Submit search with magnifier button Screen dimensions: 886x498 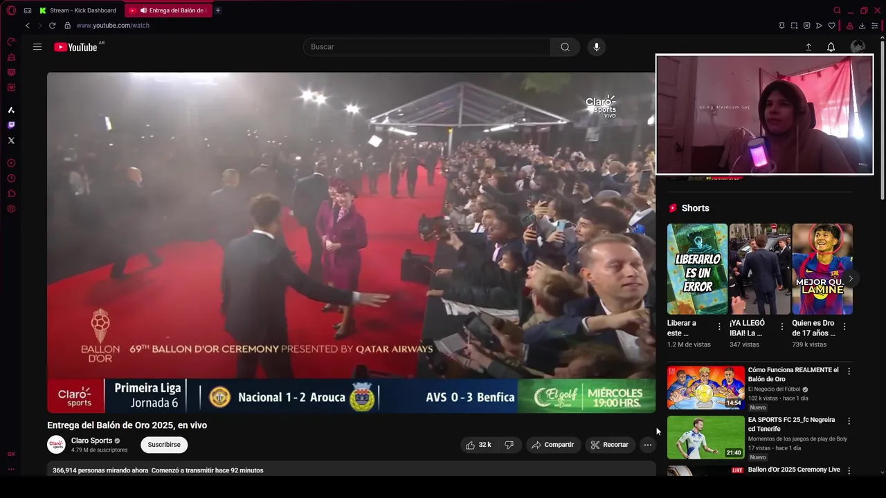click(565, 47)
